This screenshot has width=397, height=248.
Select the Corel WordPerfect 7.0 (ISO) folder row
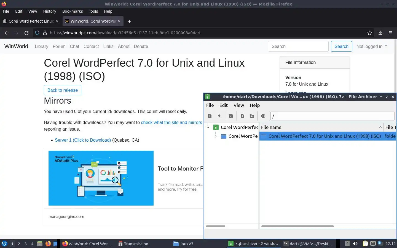(x=328, y=136)
